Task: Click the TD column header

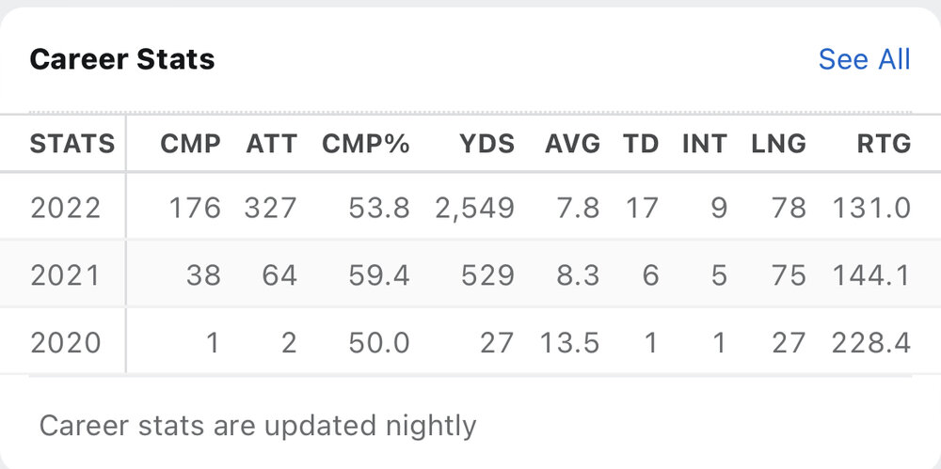Action: pyautogui.click(x=640, y=144)
